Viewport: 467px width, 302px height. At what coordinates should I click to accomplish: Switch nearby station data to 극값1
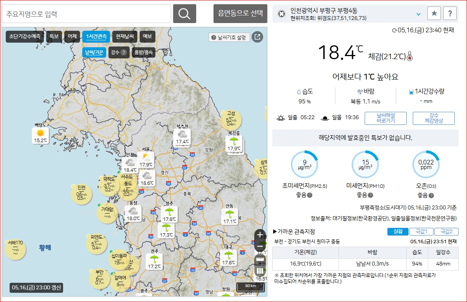(421, 232)
